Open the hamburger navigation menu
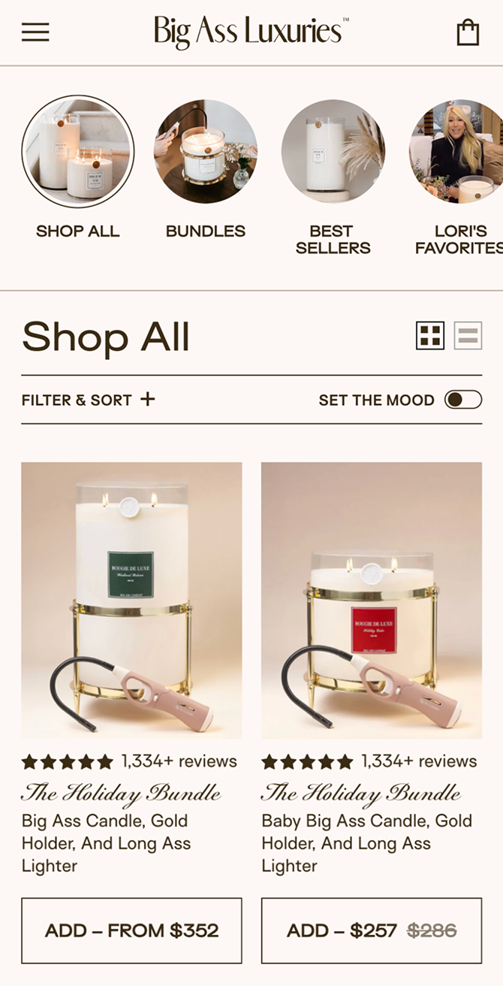This screenshot has height=986, width=503. (35, 32)
